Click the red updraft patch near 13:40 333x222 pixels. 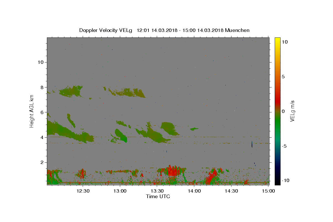point(173,171)
